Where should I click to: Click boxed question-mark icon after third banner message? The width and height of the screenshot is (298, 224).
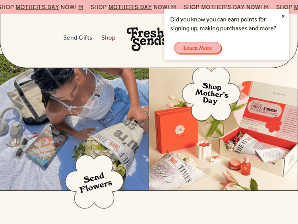point(266,8)
